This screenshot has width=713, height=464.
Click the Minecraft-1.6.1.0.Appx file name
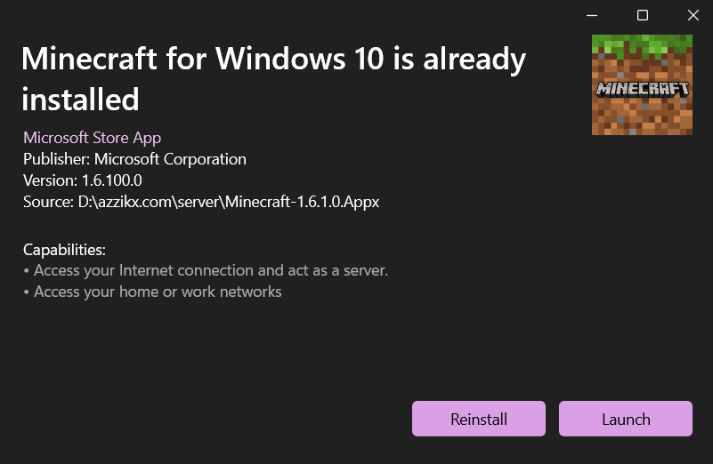303,202
